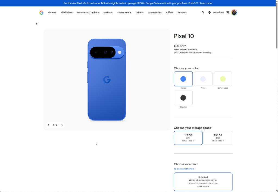Go to the Offers page
The height and width of the screenshot is (192, 278).
[170, 13]
